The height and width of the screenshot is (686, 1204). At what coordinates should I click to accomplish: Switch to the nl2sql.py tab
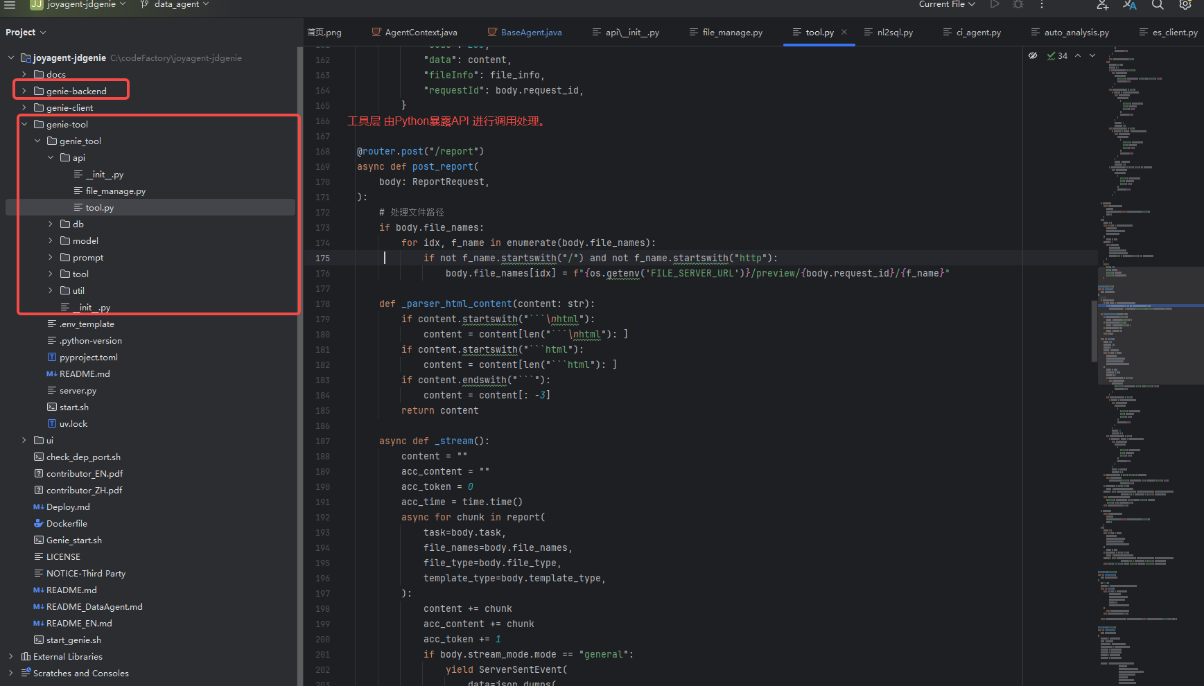(x=889, y=33)
